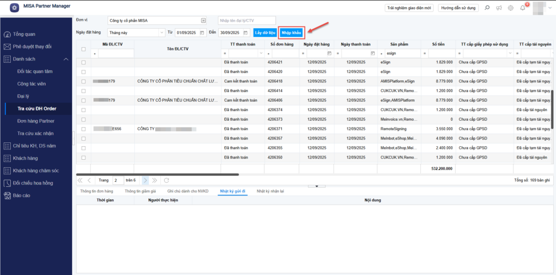Click the horizontal scrollbar of the grid
Screen dimensions: 556x275
157,174
